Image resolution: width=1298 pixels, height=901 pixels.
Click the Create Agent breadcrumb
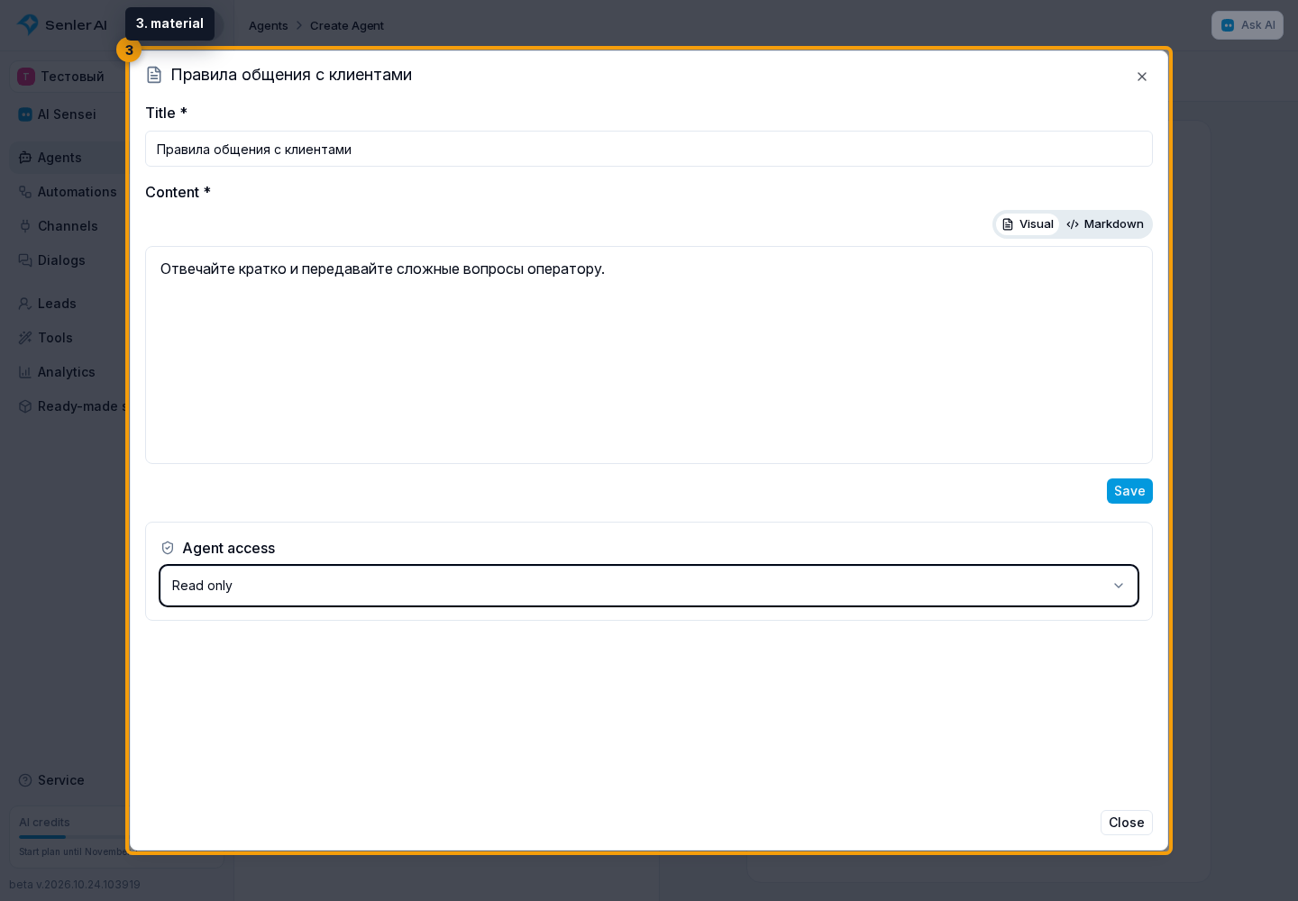pos(347,25)
